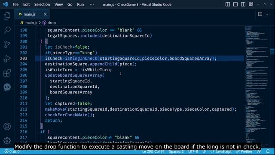The image size is (275, 155).
Task: Click 'return;' on line 214
Action: point(53,121)
